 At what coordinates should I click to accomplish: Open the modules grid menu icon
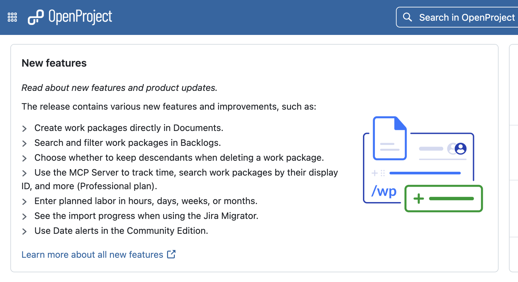click(12, 17)
